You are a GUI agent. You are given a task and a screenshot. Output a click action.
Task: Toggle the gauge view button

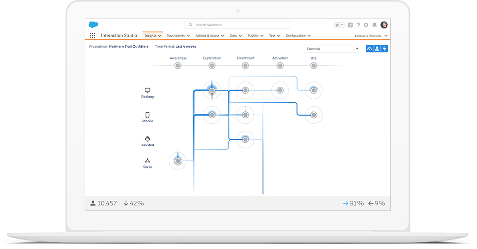[x=369, y=49]
